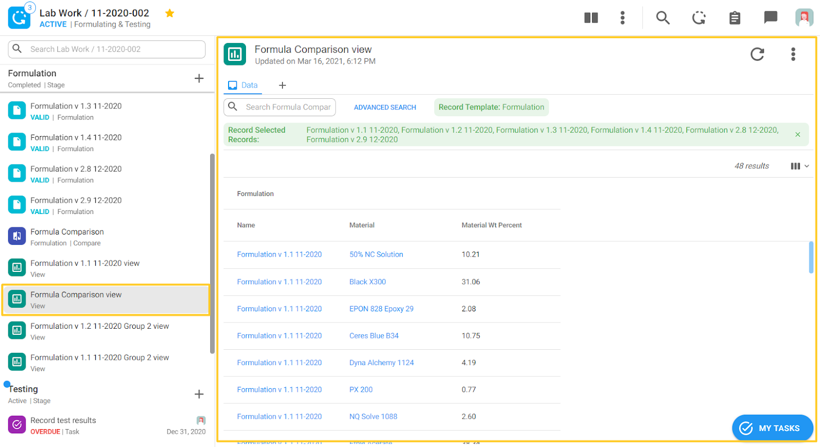Open Formulation v 1.1 11-2020 link in 50% NC row
This screenshot has width=820, height=447.
point(279,254)
